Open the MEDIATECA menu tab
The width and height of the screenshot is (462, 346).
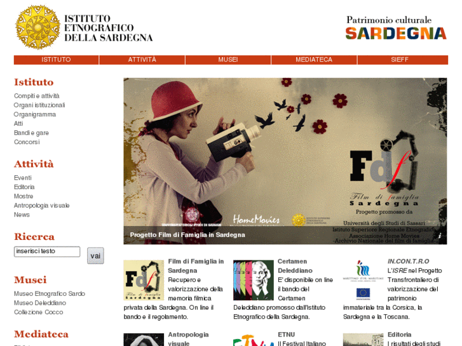(x=314, y=60)
